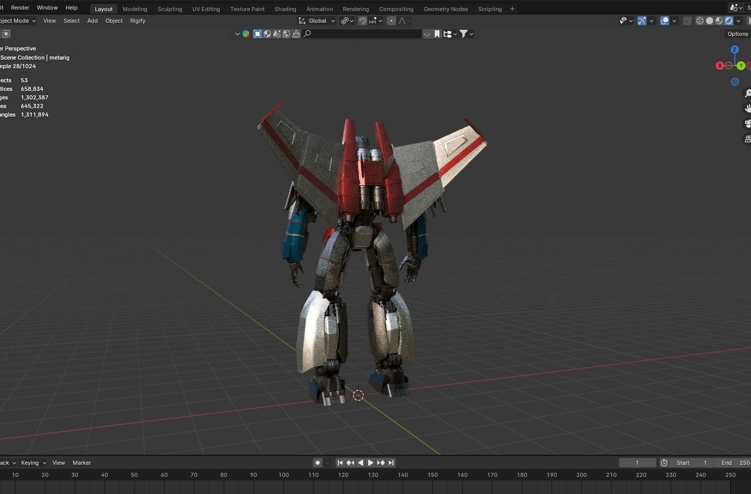Switch to Geometry Nodes workspace tab
This screenshot has width=751, height=494.
(x=445, y=9)
